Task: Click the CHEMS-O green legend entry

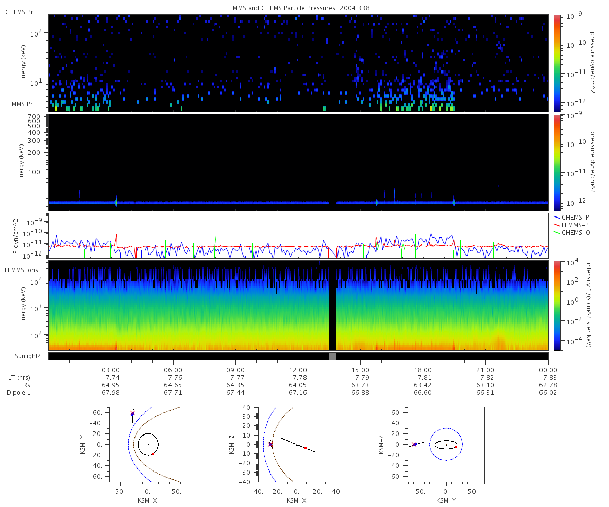Action: (573, 233)
